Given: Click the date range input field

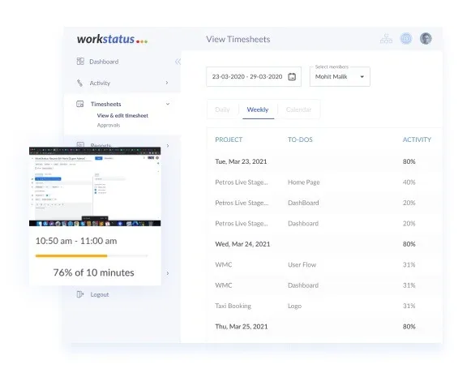Looking at the screenshot, I should click(254, 77).
